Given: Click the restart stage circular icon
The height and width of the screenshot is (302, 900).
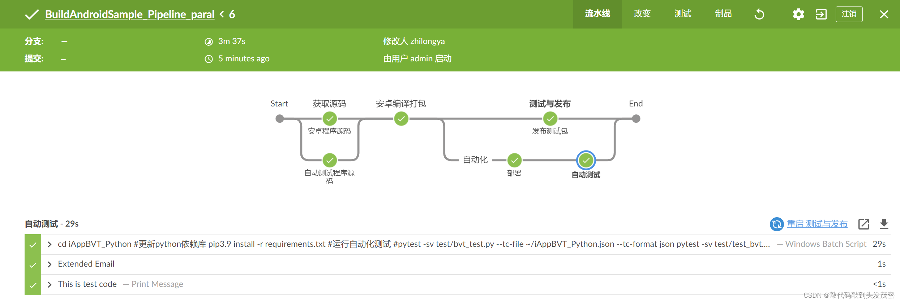Looking at the screenshot, I should click(x=777, y=224).
